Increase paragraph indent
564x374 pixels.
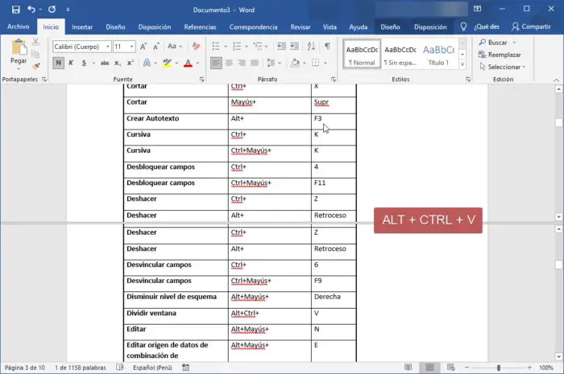tap(295, 47)
